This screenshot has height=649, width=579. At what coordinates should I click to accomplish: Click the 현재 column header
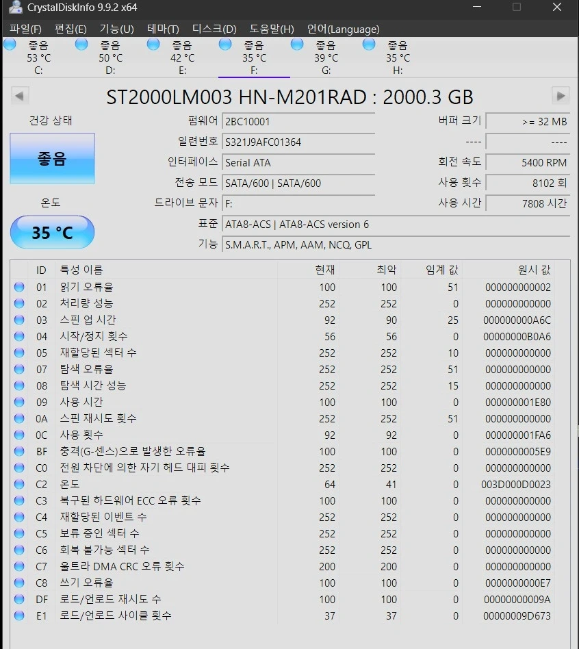point(308,270)
